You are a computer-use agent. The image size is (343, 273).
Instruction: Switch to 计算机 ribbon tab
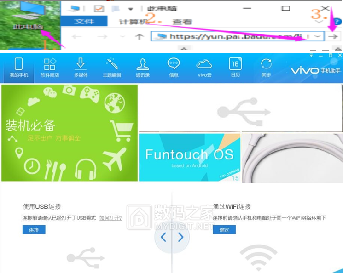pos(134,22)
